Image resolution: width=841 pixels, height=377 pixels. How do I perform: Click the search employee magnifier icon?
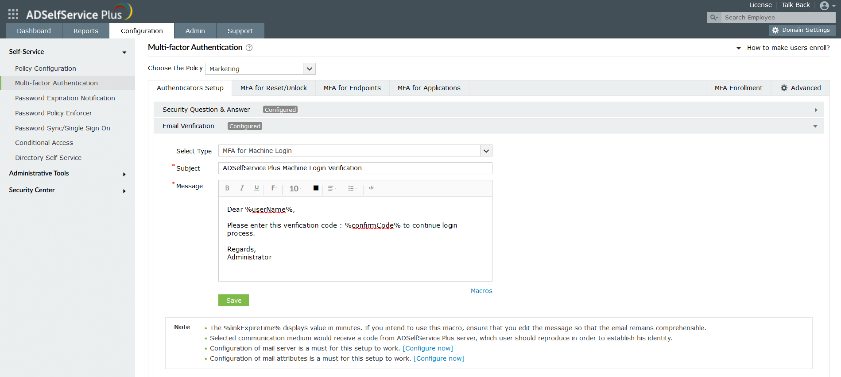[714, 18]
